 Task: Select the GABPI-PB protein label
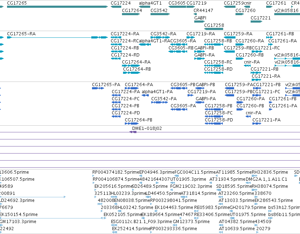[205, 85]
